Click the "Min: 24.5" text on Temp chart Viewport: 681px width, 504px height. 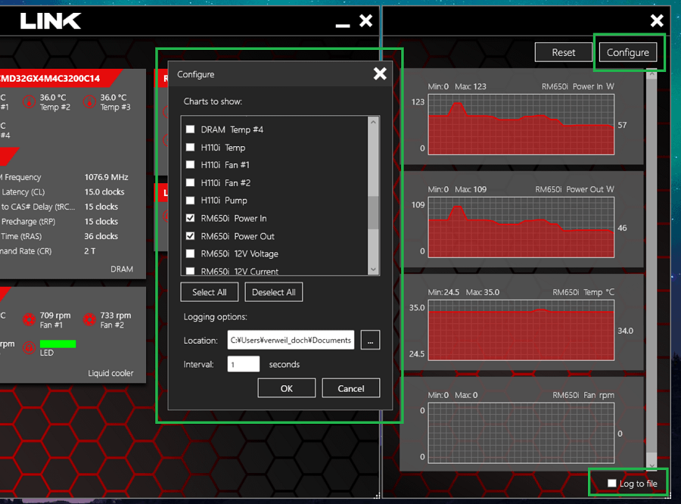tap(443, 292)
